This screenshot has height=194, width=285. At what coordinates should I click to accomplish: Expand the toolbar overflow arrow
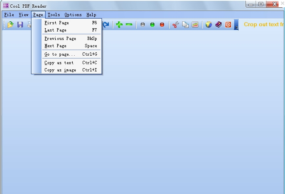click(x=236, y=25)
